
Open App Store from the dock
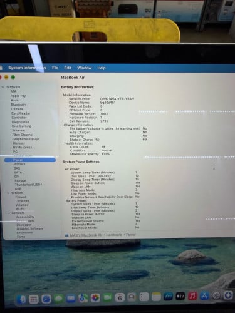tap(204, 296)
